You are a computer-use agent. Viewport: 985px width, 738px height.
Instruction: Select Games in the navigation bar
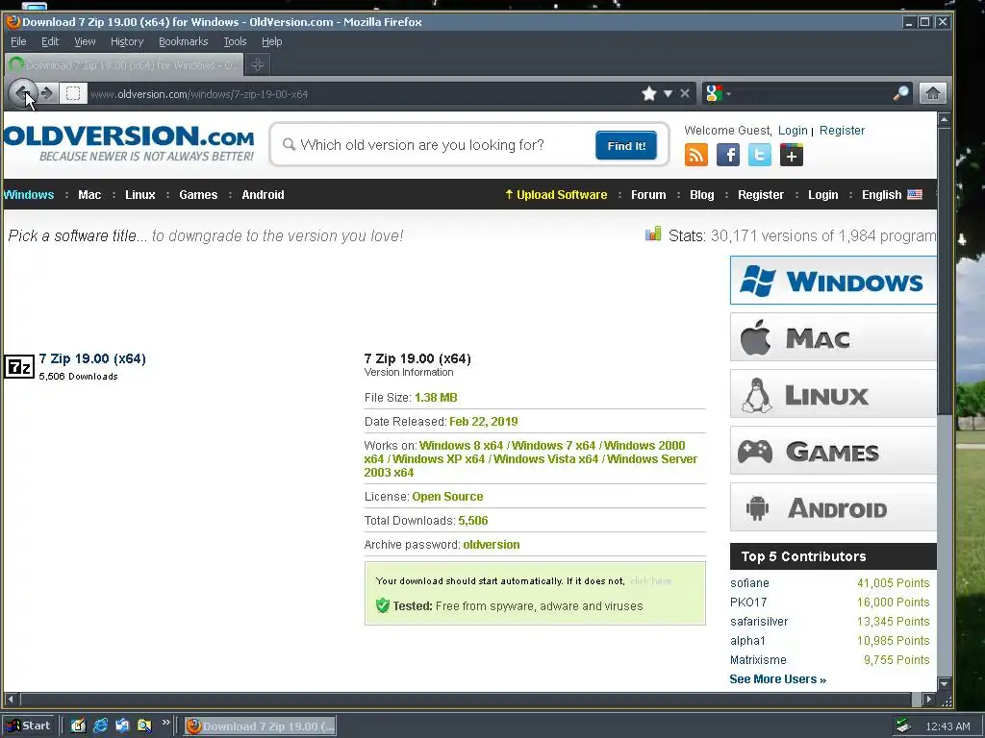pyautogui.click(x=198, y=194)
